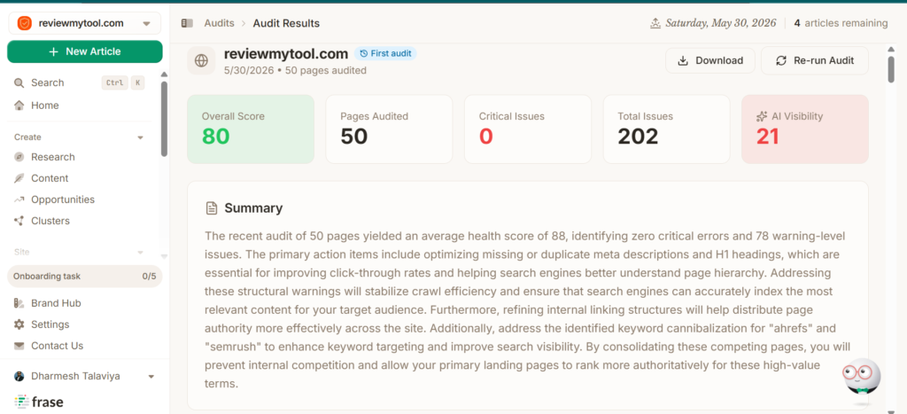The height and width of the screenshot is (414, 907).
Task: Create a New Article
Action: click(x=84, y=51)
